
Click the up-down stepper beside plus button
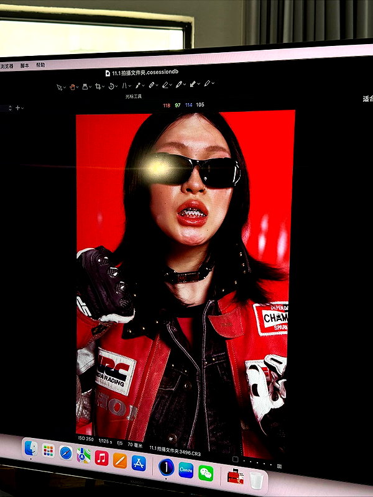point(10,108)
